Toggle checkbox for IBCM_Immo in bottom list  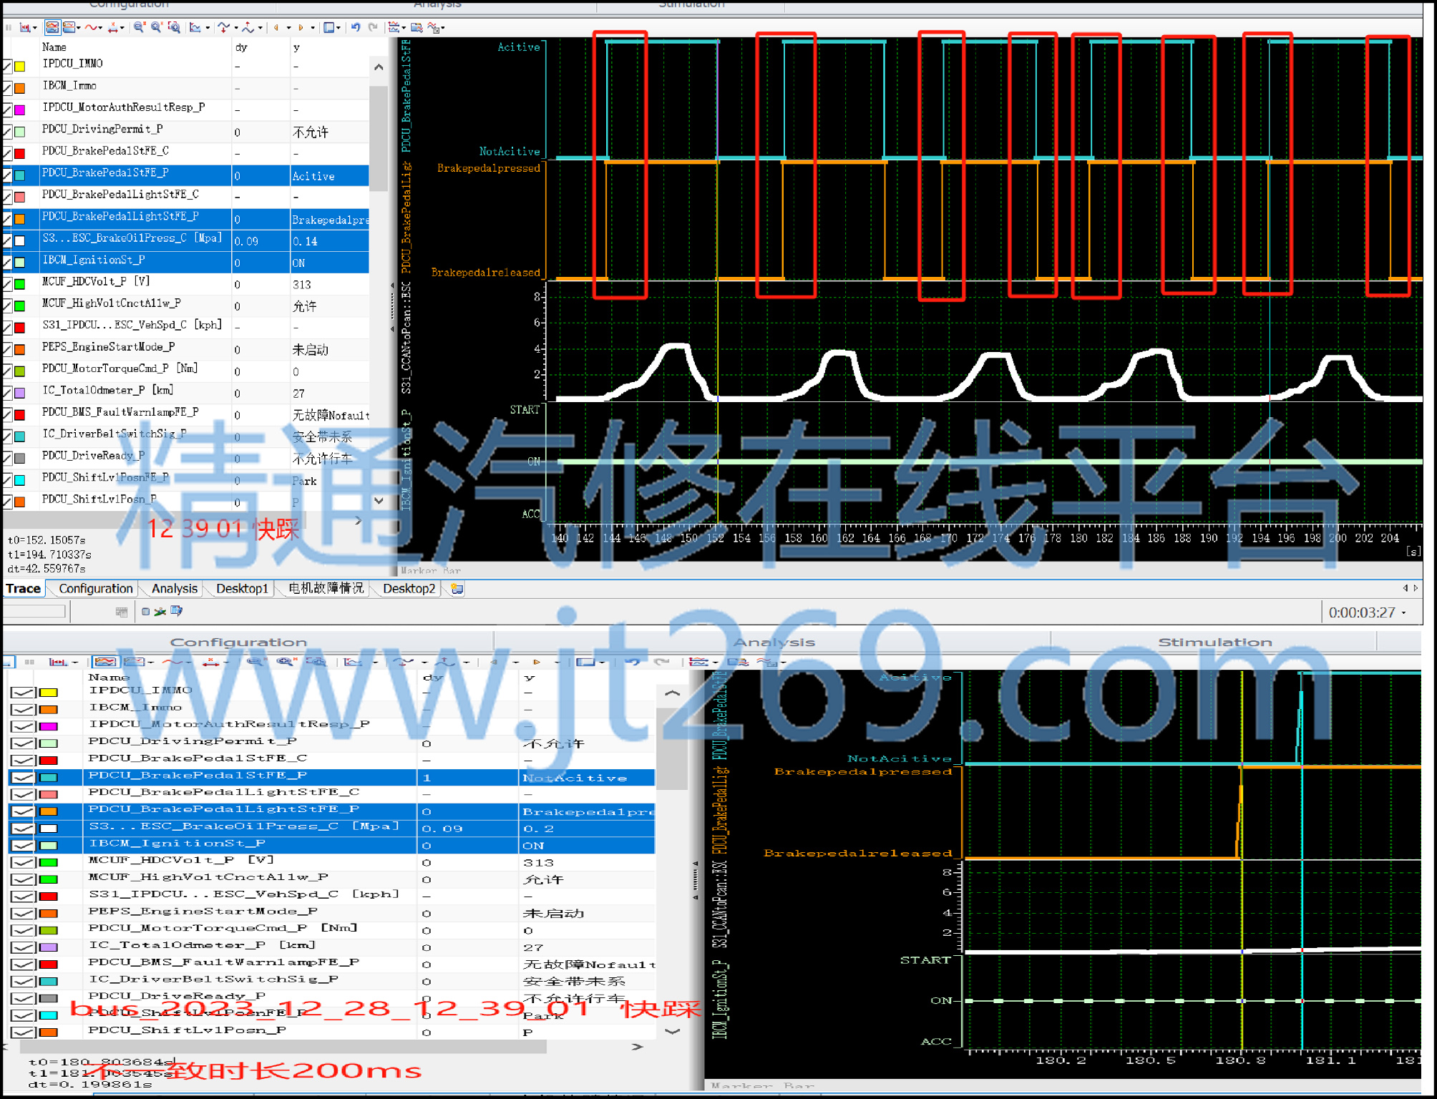pos(23,709)
